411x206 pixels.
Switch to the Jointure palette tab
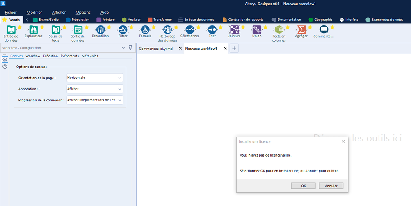pyautogui.click(x=106, y=20)
